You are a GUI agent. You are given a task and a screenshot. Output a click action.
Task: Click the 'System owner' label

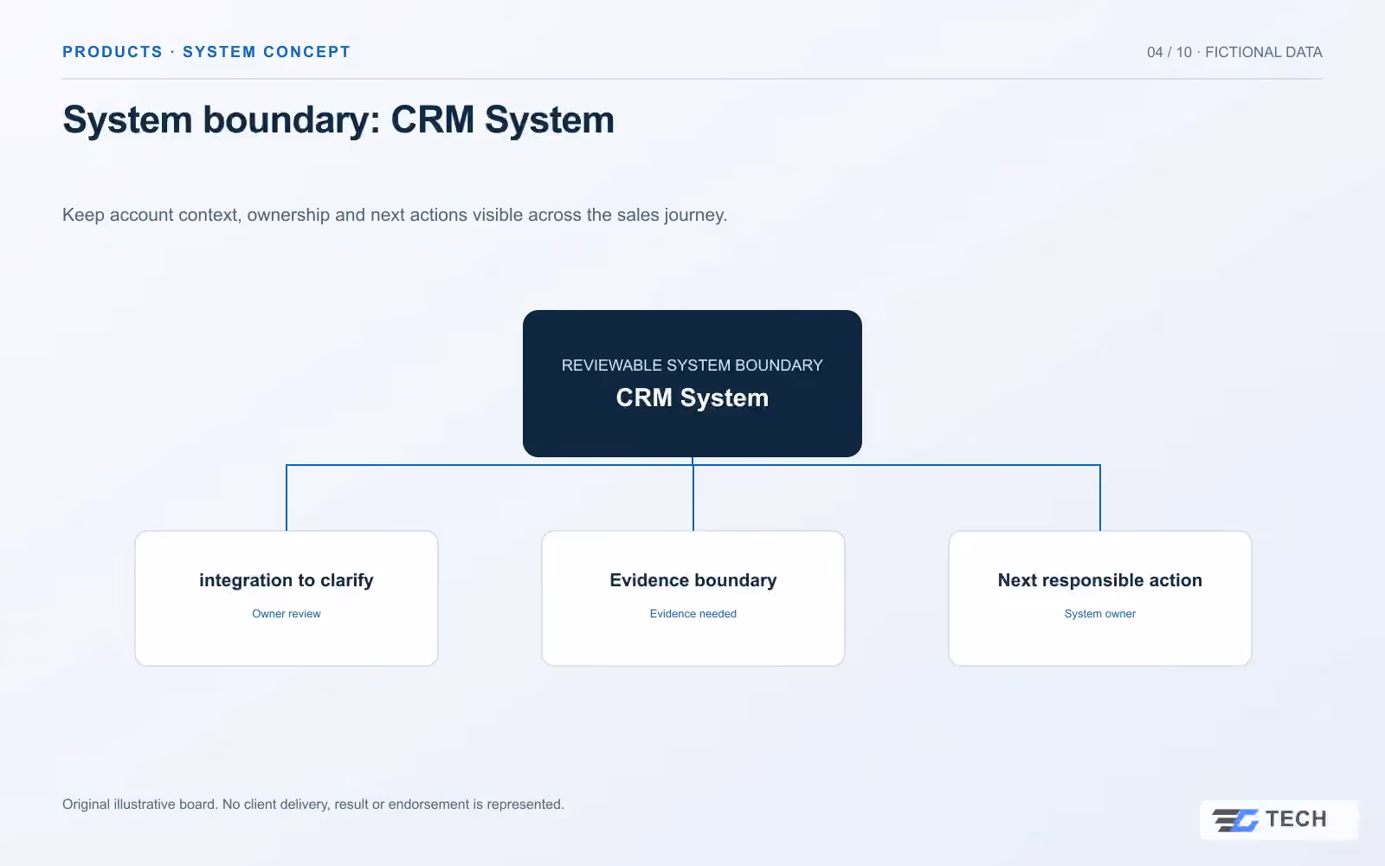(1100, 613)
